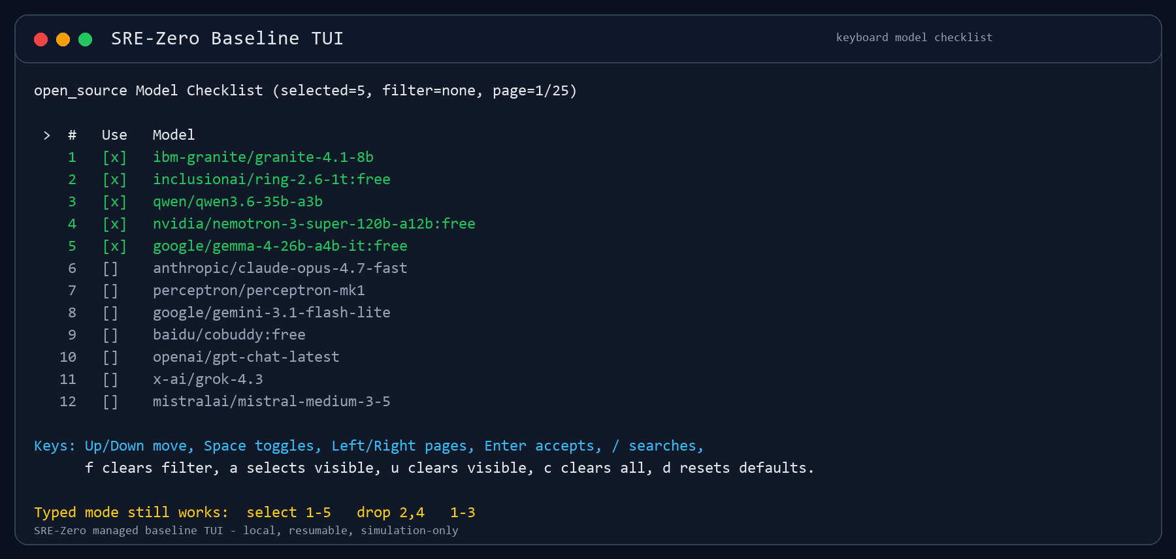Screen dimensions: 1176x559
Task: Toggle checkbox for ibm-granite/granite-4.1-8b
Action: coord(114,157)
